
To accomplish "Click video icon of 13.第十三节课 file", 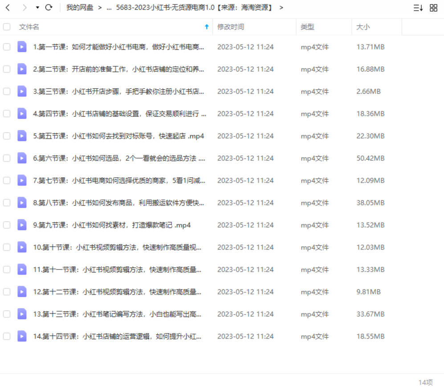I will [22, 314].
